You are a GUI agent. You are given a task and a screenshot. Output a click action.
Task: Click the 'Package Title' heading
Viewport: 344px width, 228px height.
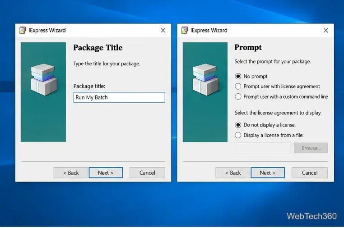[x=98, y=47]
